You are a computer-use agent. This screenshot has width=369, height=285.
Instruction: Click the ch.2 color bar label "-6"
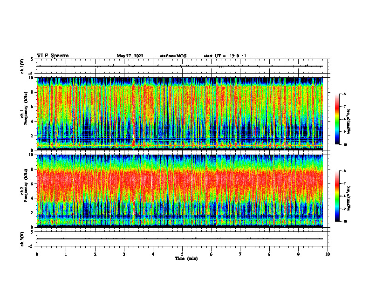[x=344, y=171]
